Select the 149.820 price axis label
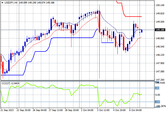166x113 pixels. click(160, 13)
